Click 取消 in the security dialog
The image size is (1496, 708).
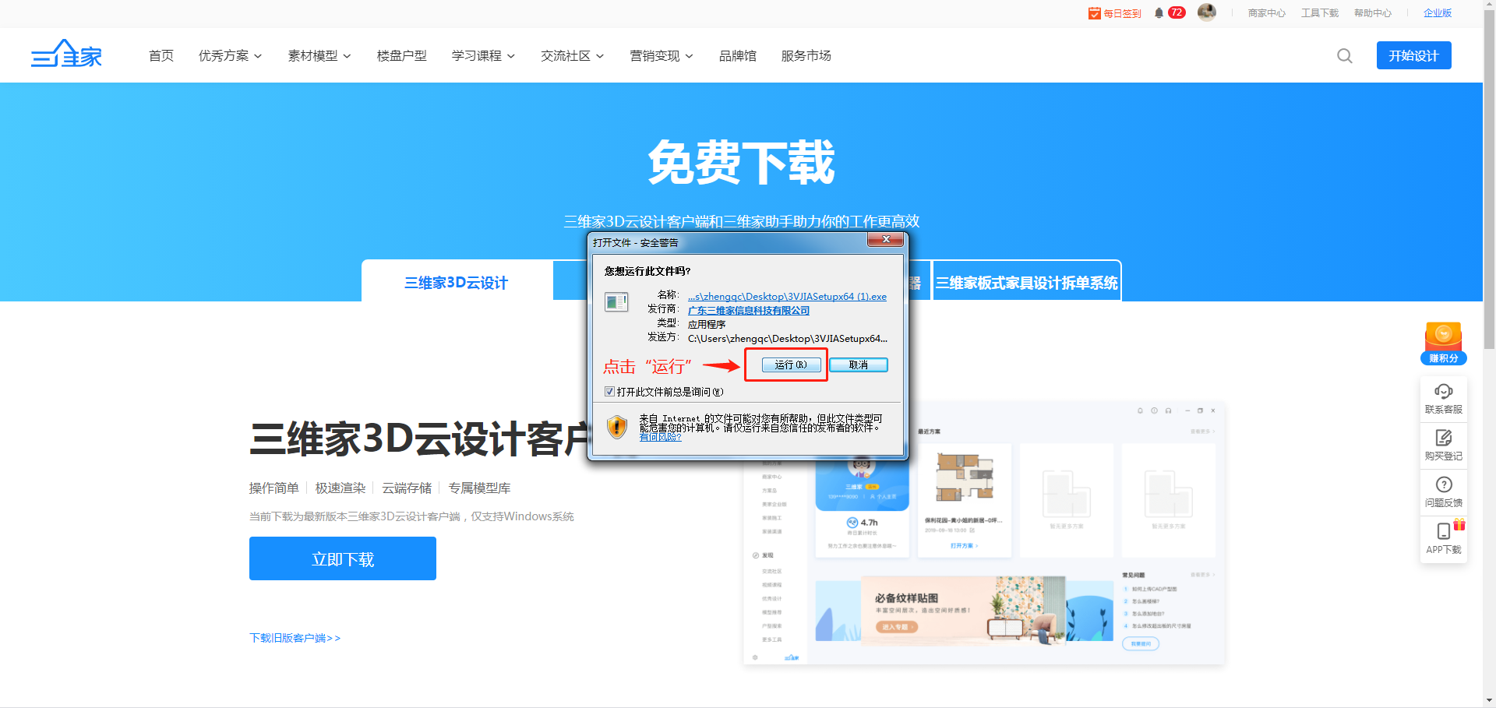[858, 365]
